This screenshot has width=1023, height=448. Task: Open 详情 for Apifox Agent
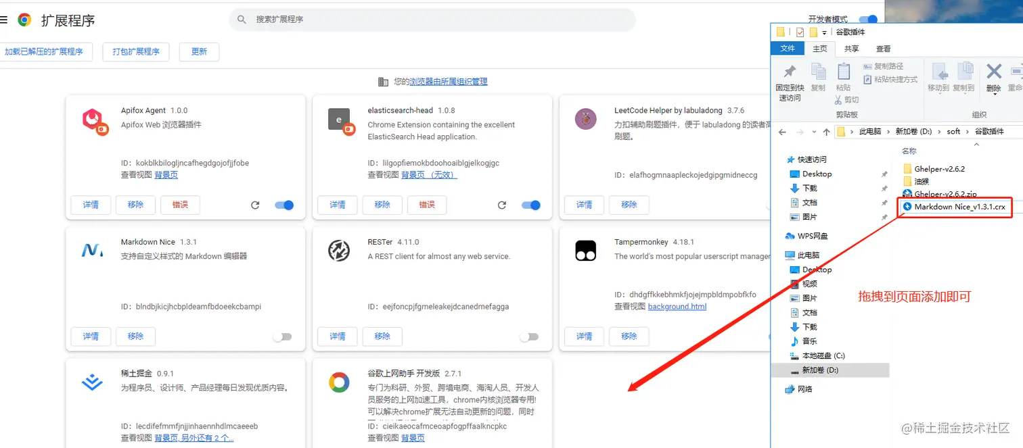tap(91, 205)
